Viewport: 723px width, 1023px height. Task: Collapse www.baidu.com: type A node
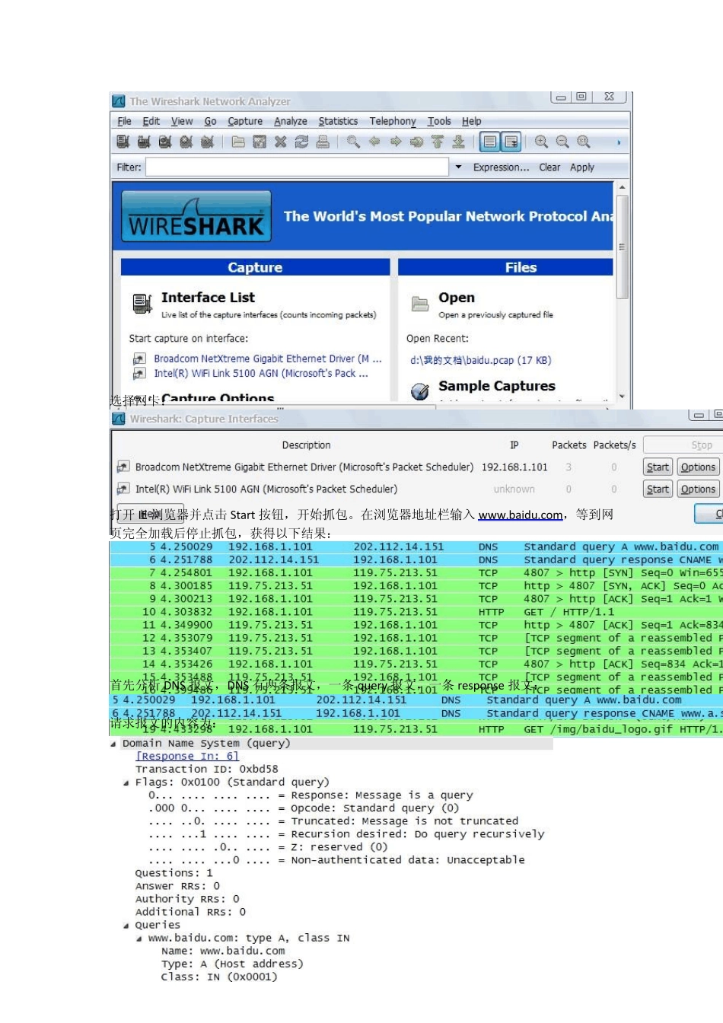tap(139, 939)
